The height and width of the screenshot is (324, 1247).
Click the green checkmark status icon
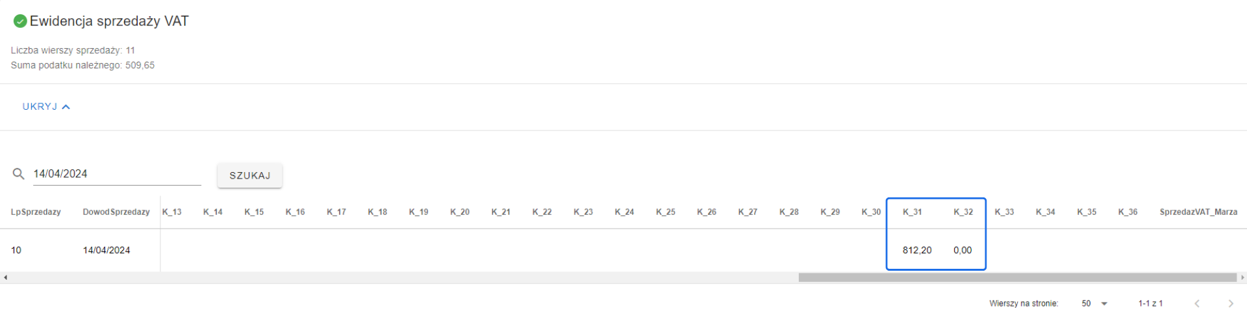click(x=20, y=21)
